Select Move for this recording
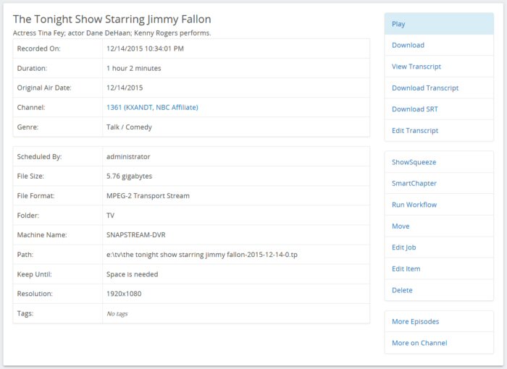The height and width of the screenshot is (369, 507). [x=439, y=226]
